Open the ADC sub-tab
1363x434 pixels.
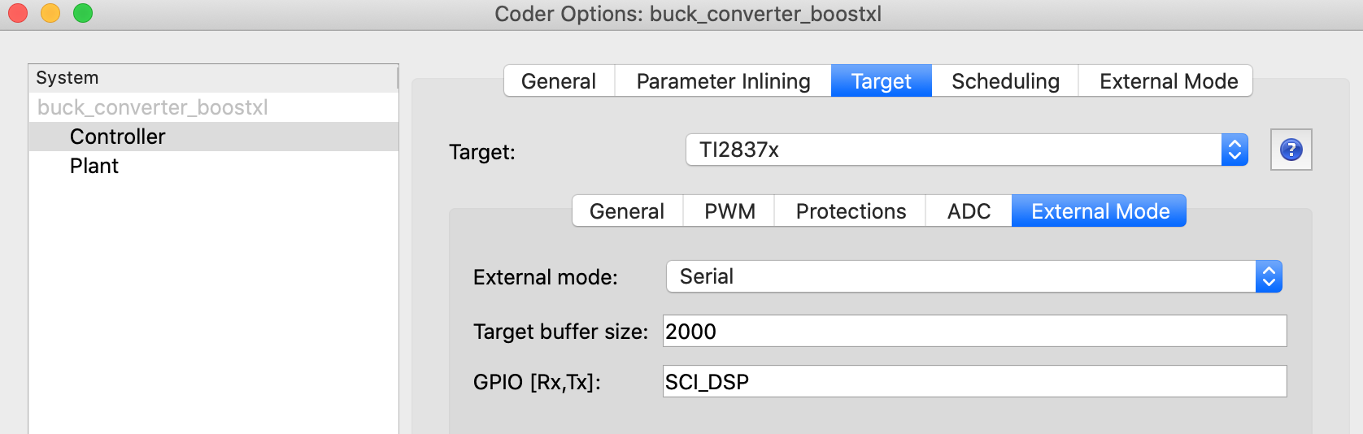point(969,211)
